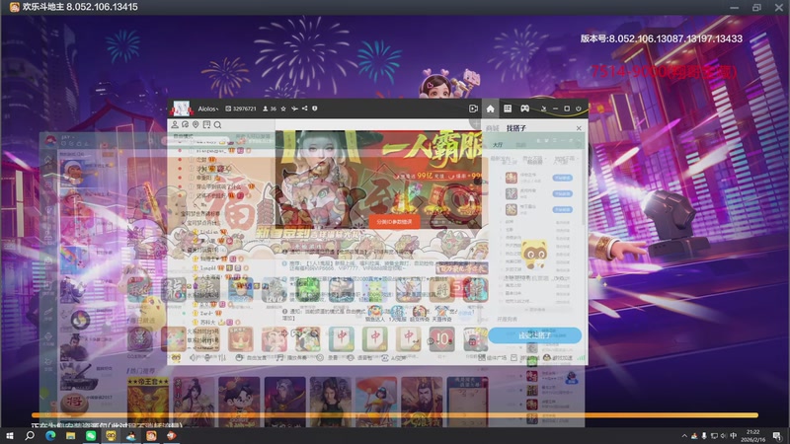
Task: Click the refresh chat icon above the user list
Action: (x=185, y=124)
